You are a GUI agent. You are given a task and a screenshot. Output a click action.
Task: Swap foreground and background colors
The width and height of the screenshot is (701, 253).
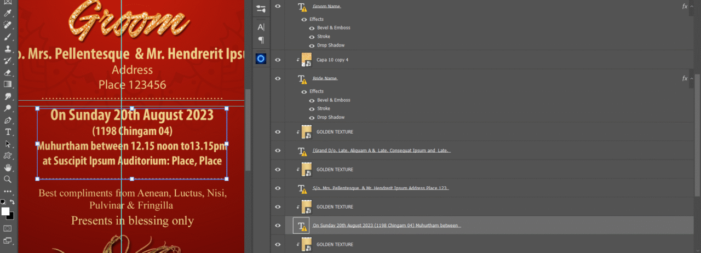12,202
